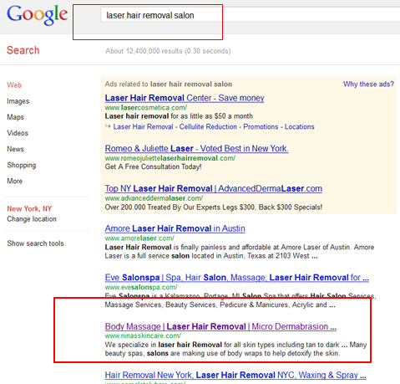Open the Images search category

[x=18, y=101]
